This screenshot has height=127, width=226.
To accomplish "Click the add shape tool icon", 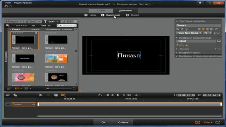I will (x=15, y=95).
